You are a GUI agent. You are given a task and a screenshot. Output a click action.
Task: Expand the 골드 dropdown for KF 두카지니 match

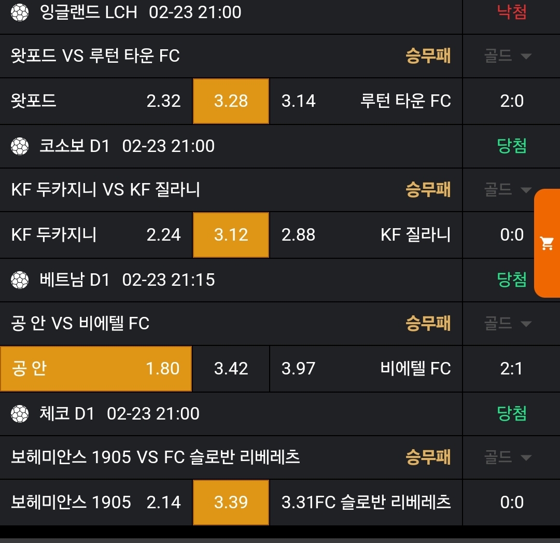point(508,190)
